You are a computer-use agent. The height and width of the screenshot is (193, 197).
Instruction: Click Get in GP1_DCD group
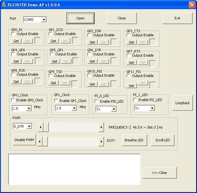[54, 41]
